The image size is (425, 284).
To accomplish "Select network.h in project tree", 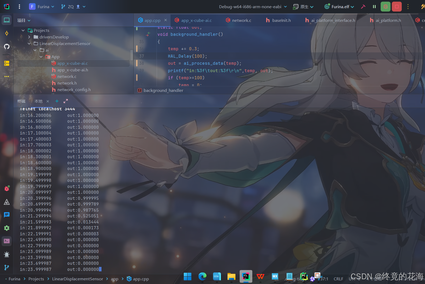I will coord(67,83).
